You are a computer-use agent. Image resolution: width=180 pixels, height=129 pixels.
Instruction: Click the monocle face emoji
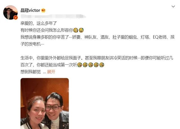tap(76, 30)
